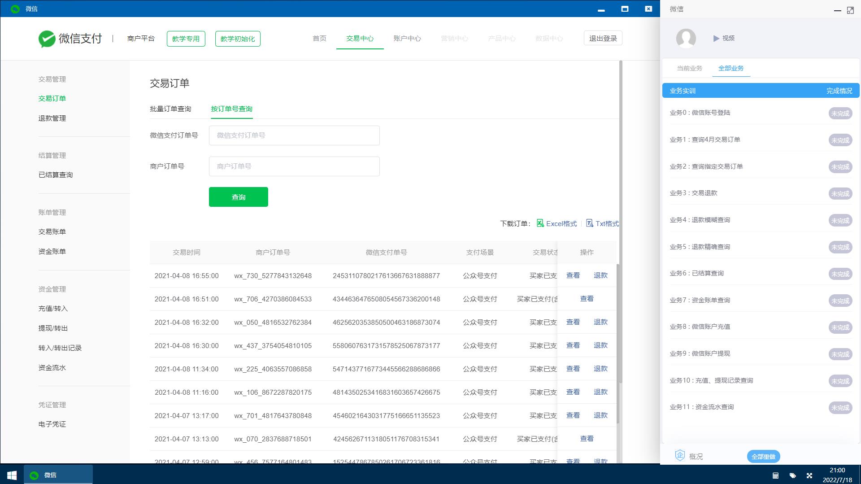Open 已结算查询 in the sidebar
This screenshot has height=484, width=861.
click(x=56, y=175)
